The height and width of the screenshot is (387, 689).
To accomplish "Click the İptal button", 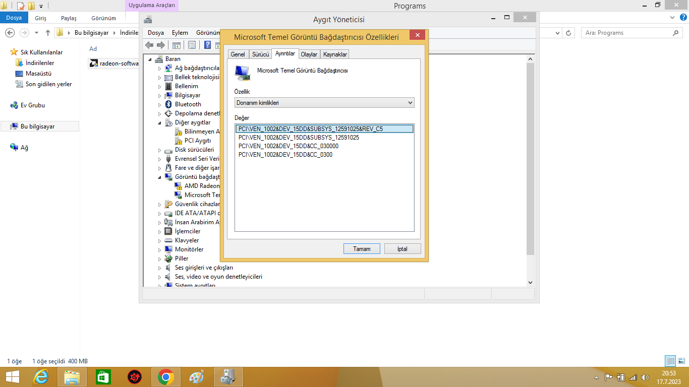I will 402,249.
